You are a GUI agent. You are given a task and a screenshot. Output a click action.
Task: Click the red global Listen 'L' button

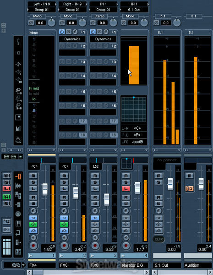[7, 189]
